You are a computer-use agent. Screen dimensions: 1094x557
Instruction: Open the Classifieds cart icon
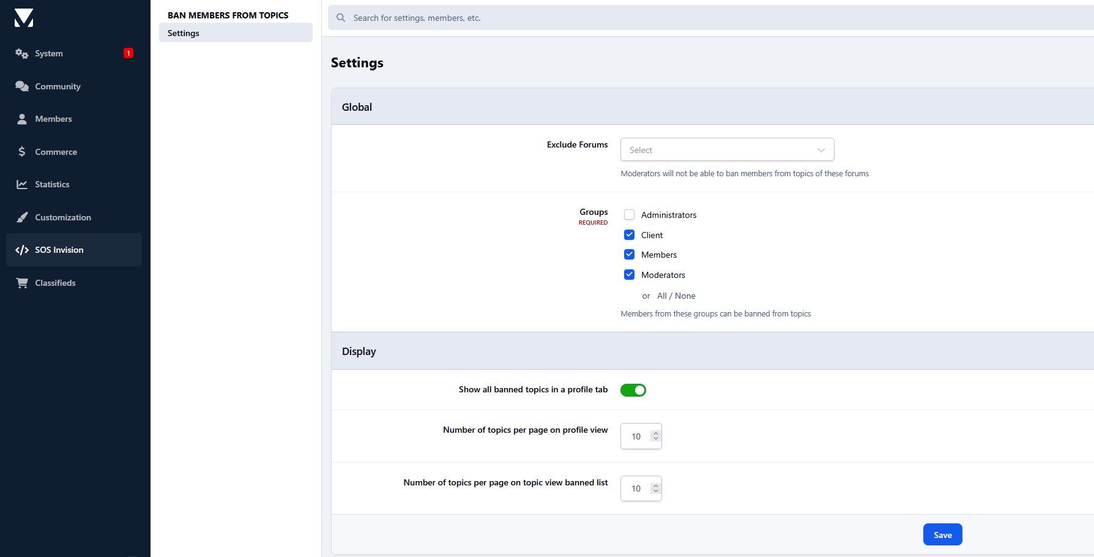(x=22, y=283)
